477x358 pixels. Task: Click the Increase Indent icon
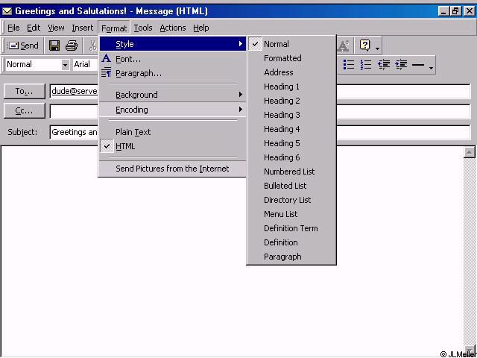[401, 65]
